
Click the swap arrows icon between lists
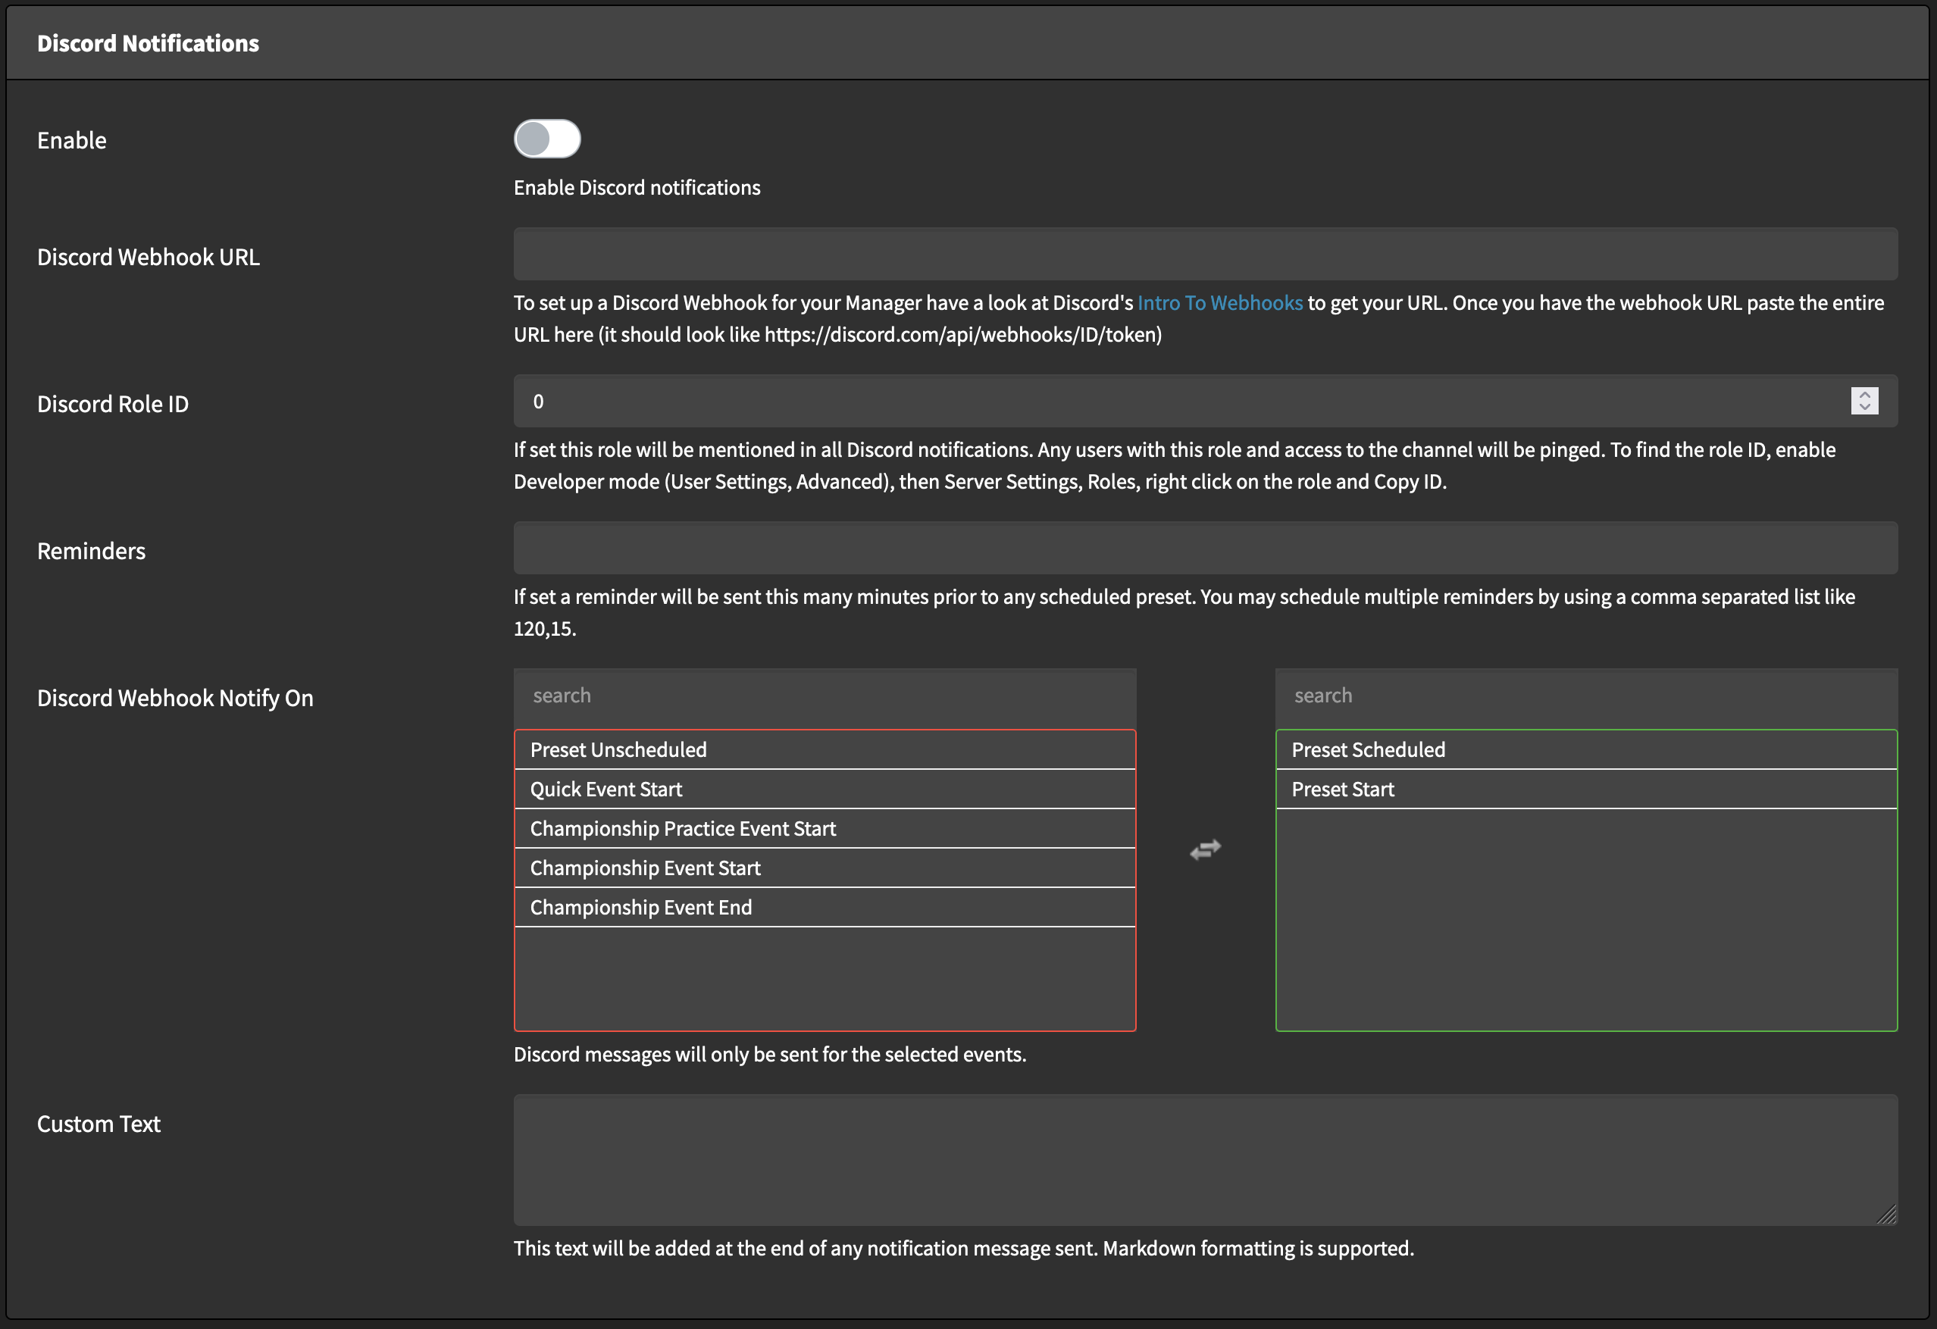pos(1205,849)
